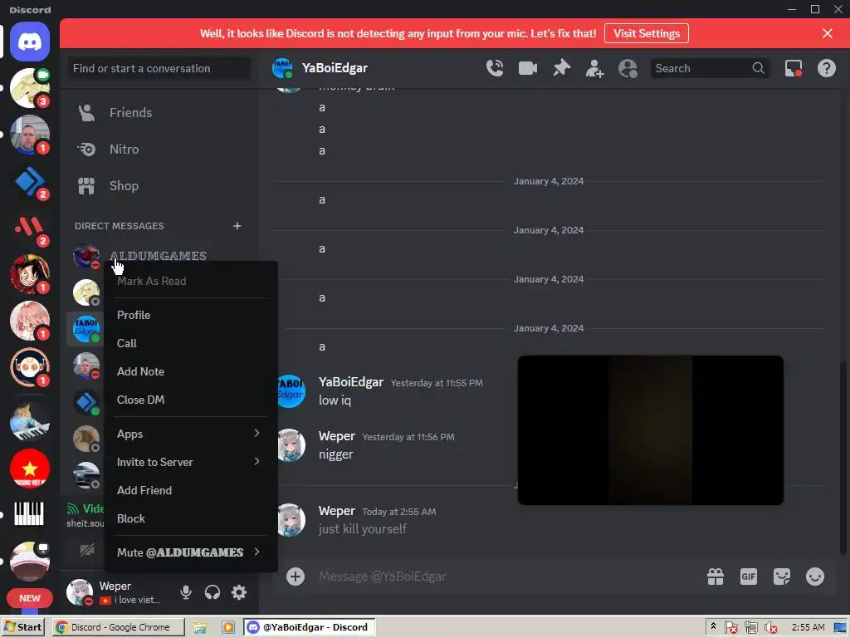Open the GIF picker

[x=748, y=577]
